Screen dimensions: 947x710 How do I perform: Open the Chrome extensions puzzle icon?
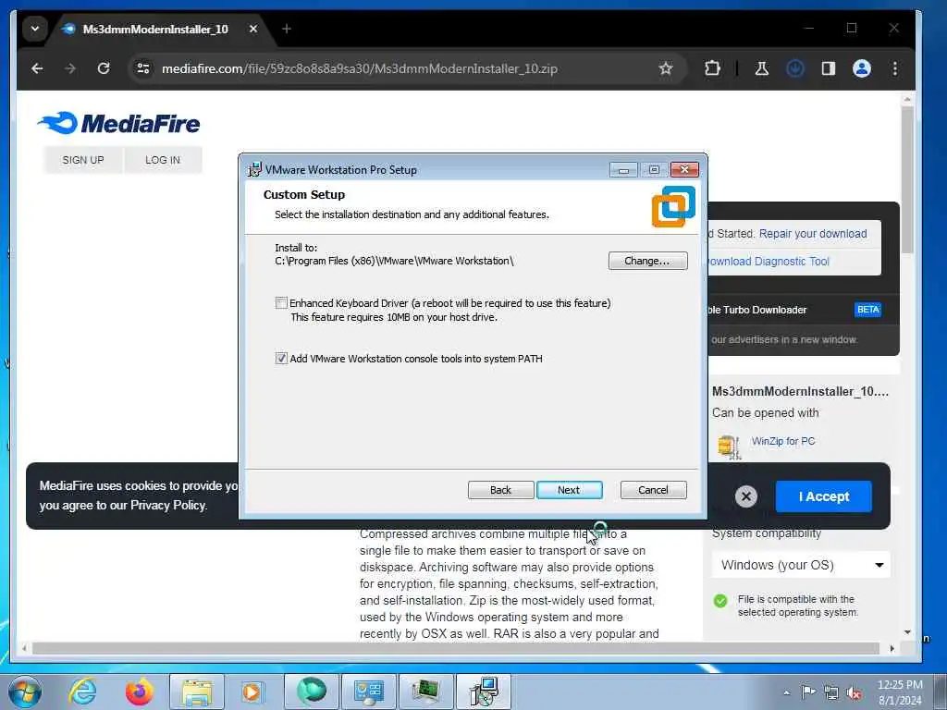coord(713,68)
